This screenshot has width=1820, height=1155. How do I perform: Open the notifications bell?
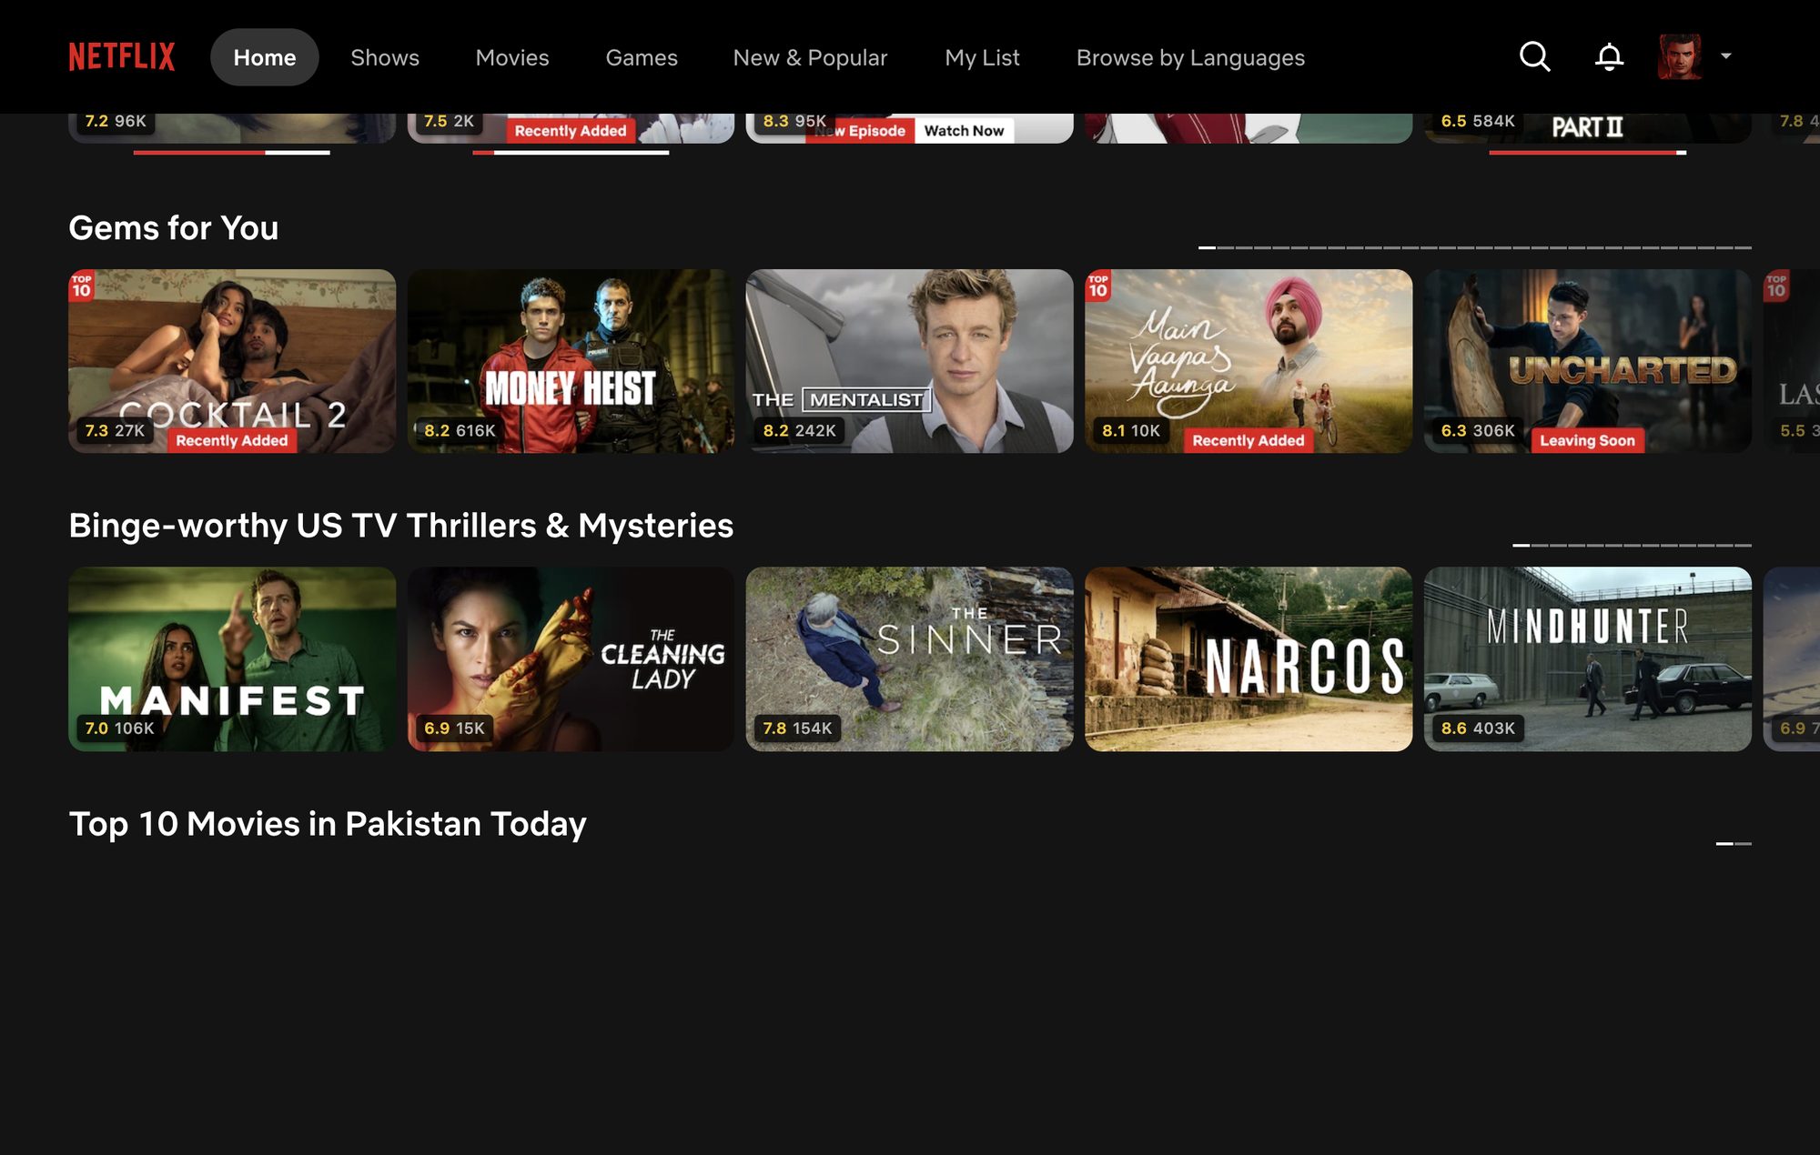point(1609,56)
